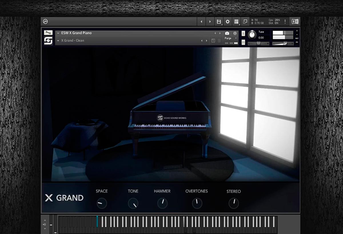Save snapshot using small disk icon
The height and width of the screenshot is (234, 343).
tap(213, 41)
